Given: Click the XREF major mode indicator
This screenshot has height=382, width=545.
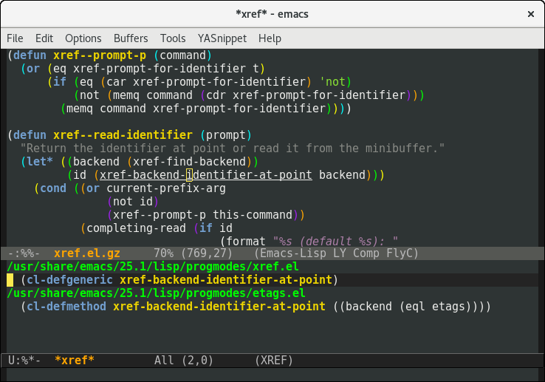Looking at the screenshot, I should pyautogui.click(x=273, y=360).
